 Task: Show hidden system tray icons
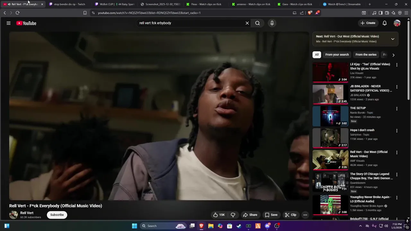click(360, 226)
